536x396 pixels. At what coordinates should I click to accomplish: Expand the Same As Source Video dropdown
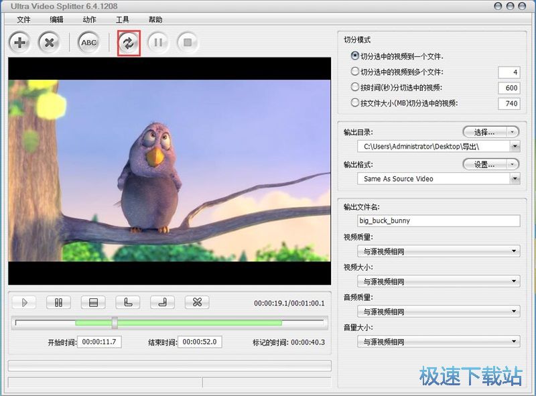515,179
